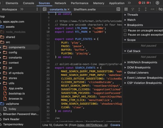The width and height of the screenshot is (163, 128).
Task: Open index~B87DnNzwx-.js source link
Action: 92,125
